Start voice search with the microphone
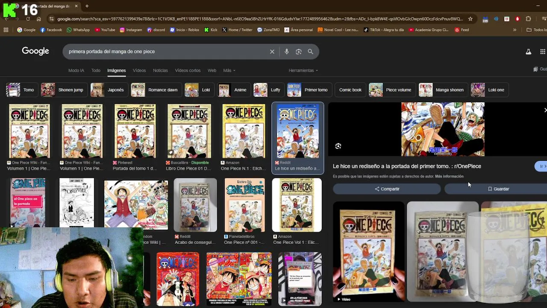This screenshot has height=308, width=547. pos(287,51)
